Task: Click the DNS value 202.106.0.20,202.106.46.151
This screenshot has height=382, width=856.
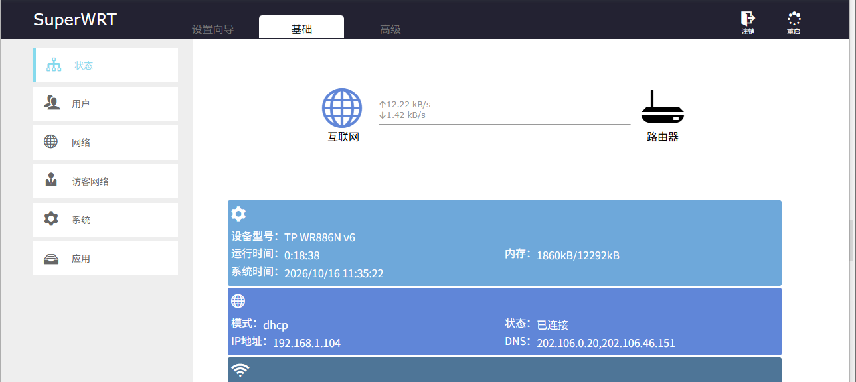Action: click(x=606, y=343)
